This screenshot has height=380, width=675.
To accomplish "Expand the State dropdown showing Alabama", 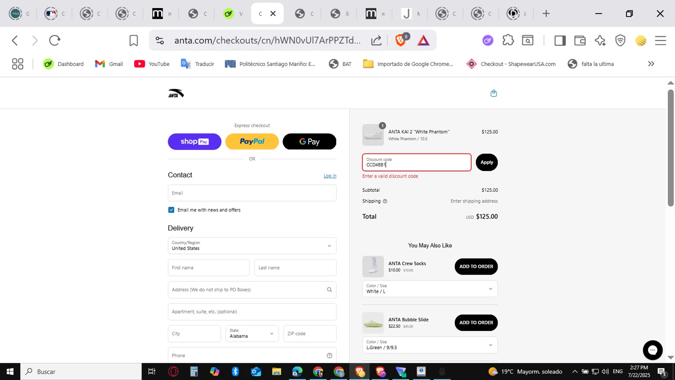I will [252, 334].
